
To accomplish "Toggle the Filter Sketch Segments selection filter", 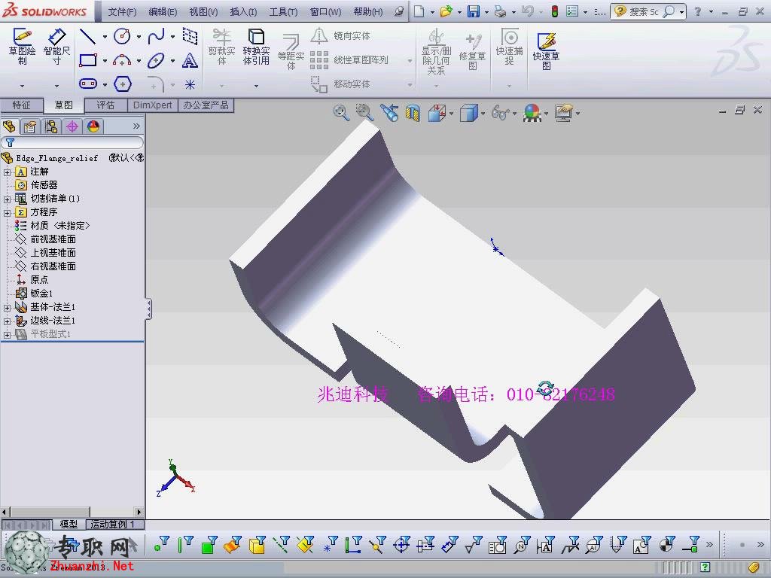I will (x=354, y=545).
